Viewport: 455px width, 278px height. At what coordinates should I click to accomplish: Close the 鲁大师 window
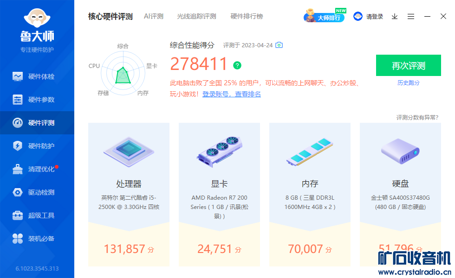(443, 16)
